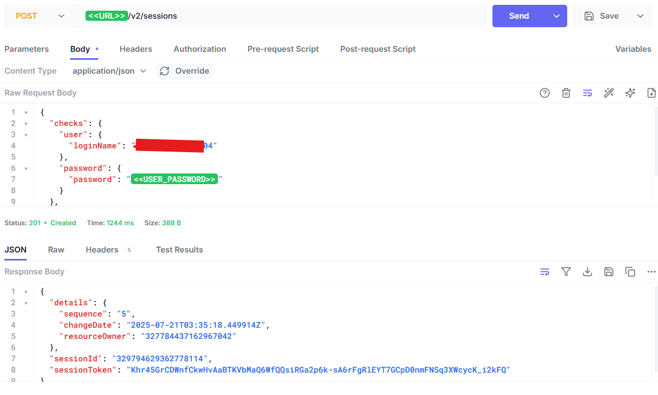This screenshot has height=395, width=658.
Task: Switch to response Raw tab
Action: point(56,250)
